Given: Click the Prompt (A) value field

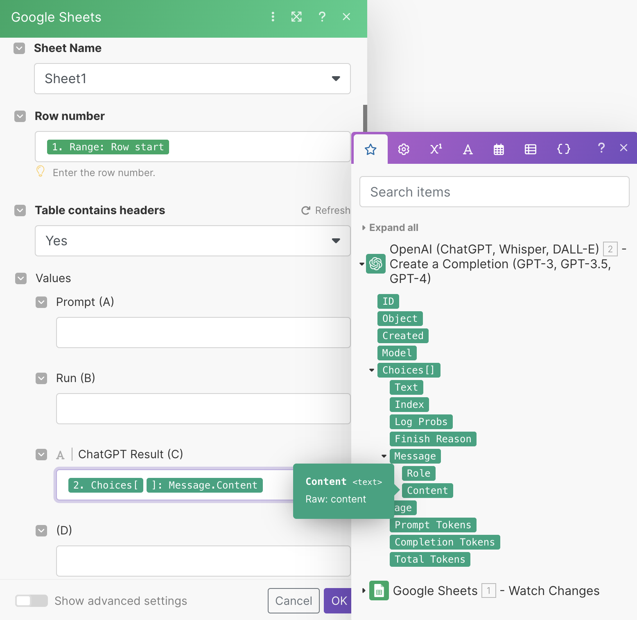Looking at the screenshot, I should click(x=203, y=333).
